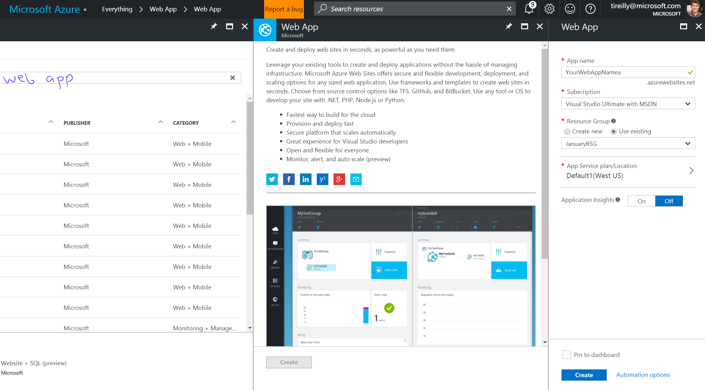Screen dimensions: 705x390
Task: Click the blue Create button
Action: 584,375
